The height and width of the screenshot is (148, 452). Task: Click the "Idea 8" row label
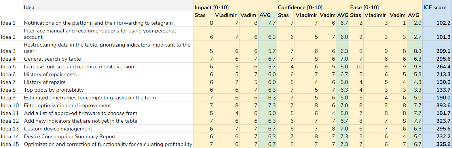(x=8, y=90)
